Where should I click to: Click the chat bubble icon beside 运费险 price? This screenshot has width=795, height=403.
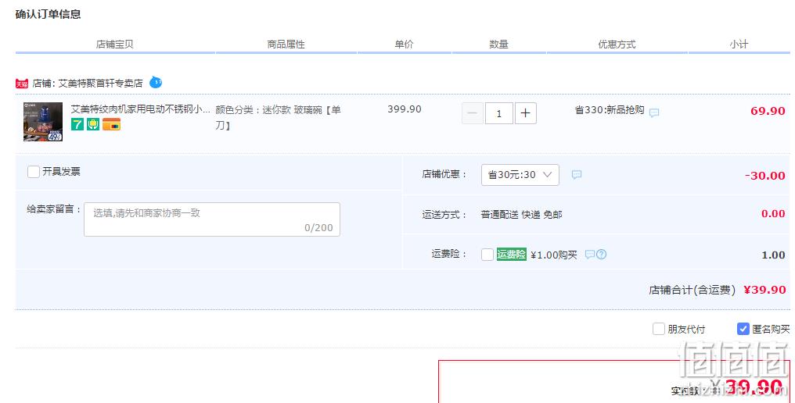point(590,254)
